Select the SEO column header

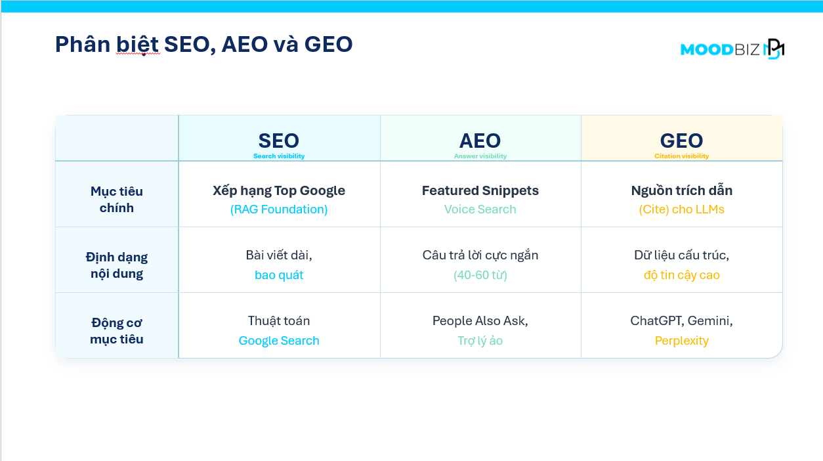(x=278, y=141)
